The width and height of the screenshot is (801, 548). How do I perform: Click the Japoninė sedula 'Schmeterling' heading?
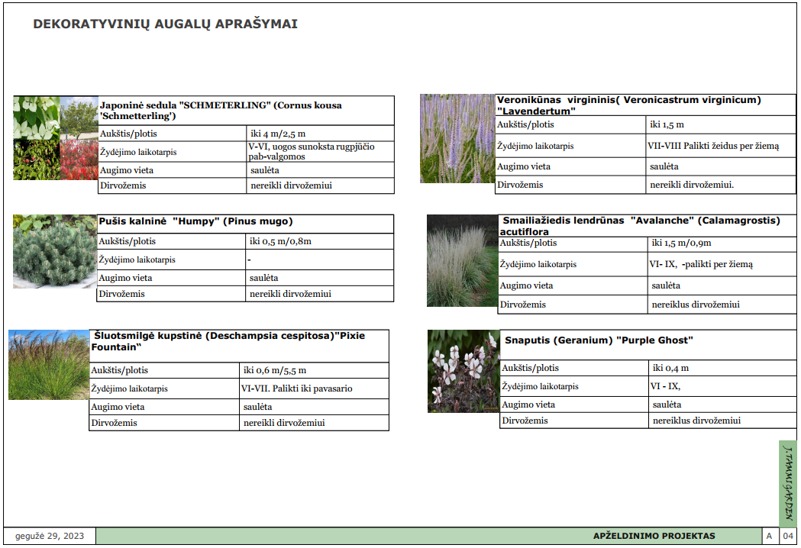coord(221,111)
